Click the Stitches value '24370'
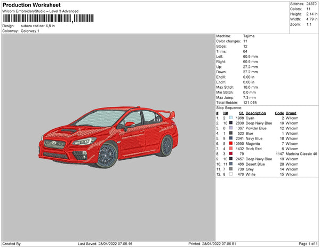Screen dimensions: 320x248 click(x=311, y=4)
